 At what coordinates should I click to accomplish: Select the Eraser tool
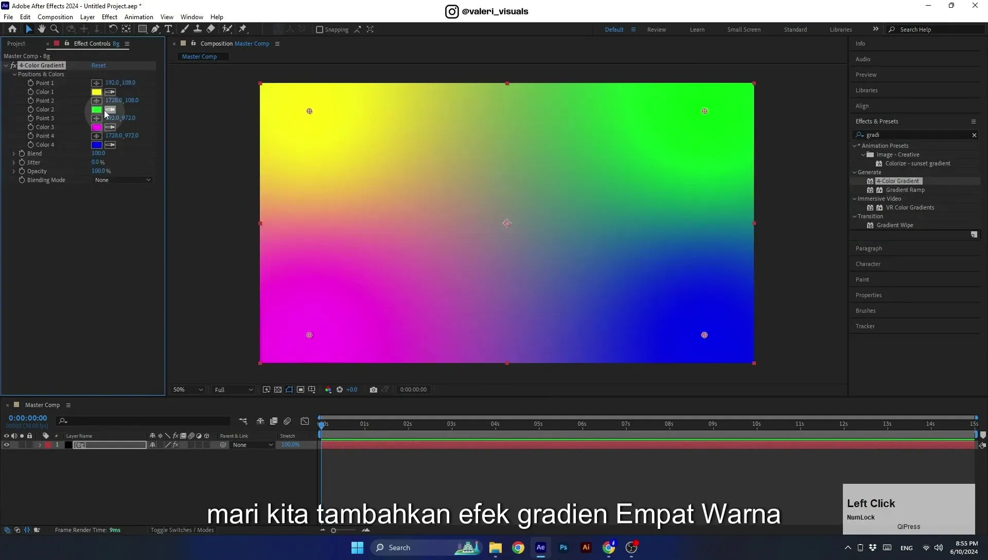210,29
